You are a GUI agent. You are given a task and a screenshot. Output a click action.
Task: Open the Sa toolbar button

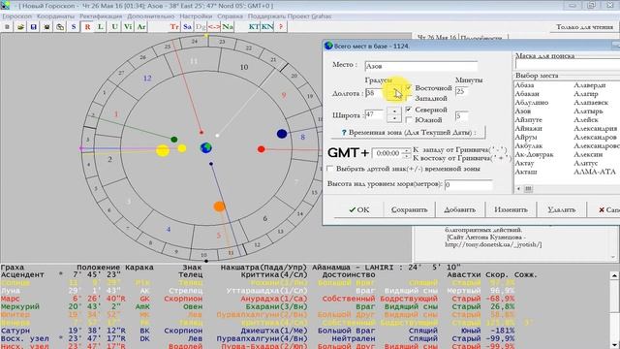(187, 27)
